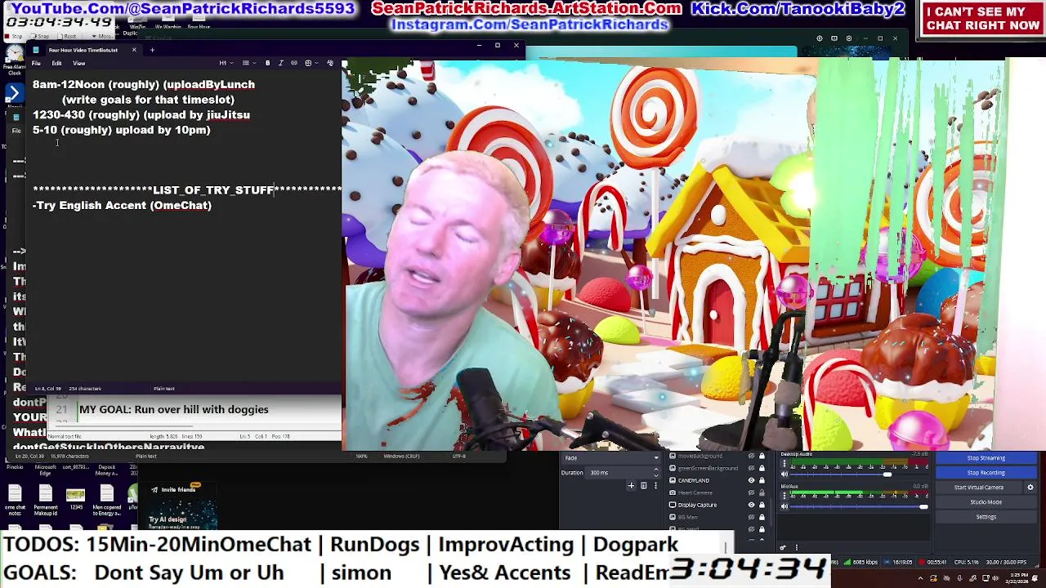Click Start Virtual Camera in OBS

click(978, 488)
